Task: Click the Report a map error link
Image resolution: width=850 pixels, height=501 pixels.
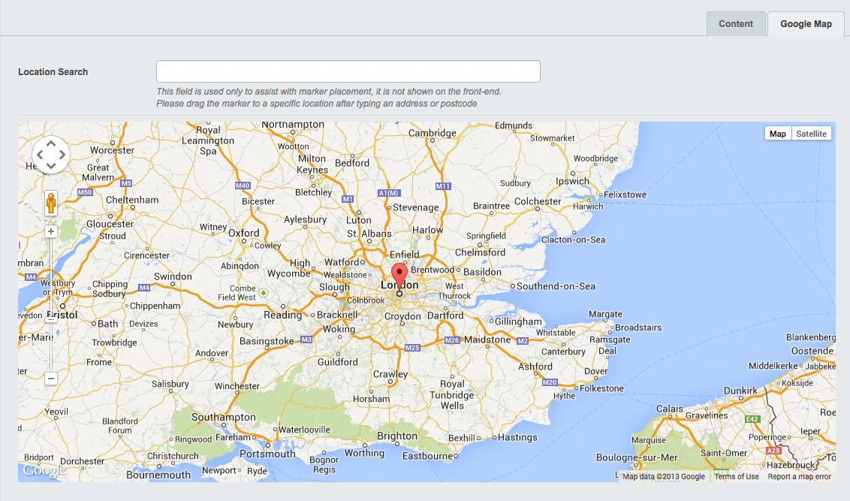Action: pyautogui.click(x=799, y=477)
